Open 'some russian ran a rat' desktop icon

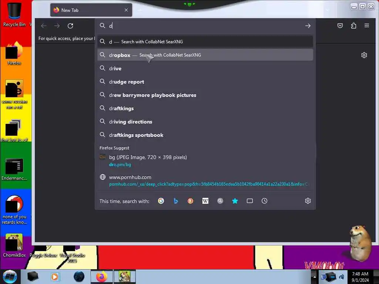(x=14, y=94)
